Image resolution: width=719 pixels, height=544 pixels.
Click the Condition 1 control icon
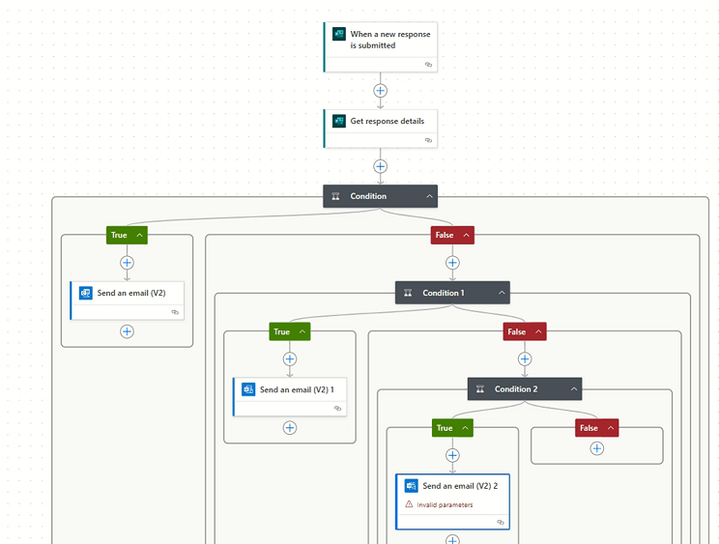[x=408, y=293]
